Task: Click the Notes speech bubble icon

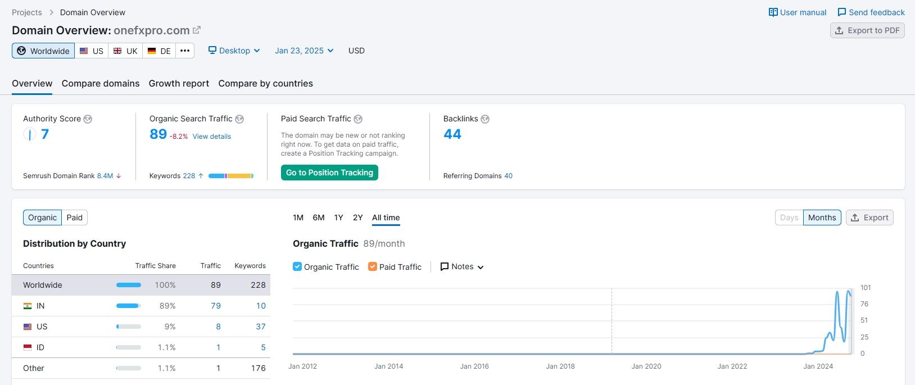Action: (x=445, y=267)
